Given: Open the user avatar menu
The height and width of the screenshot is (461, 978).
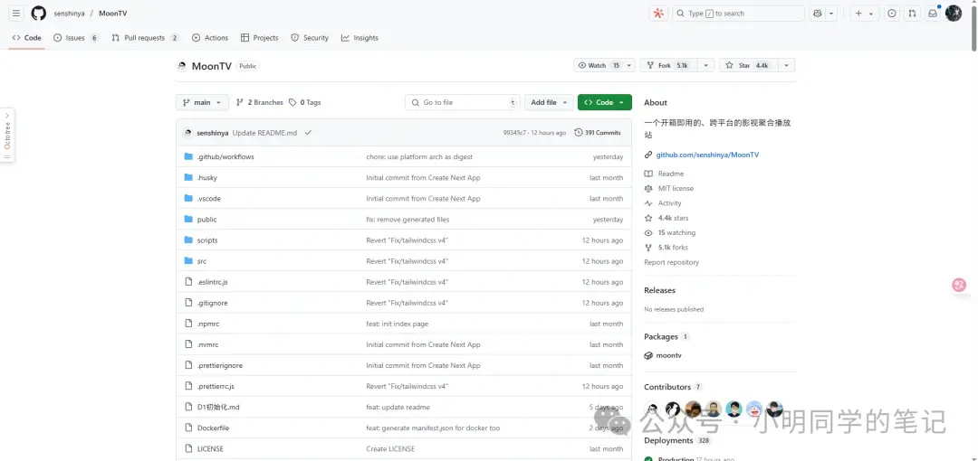Looking at the screenshot, I should click(953, 13).
